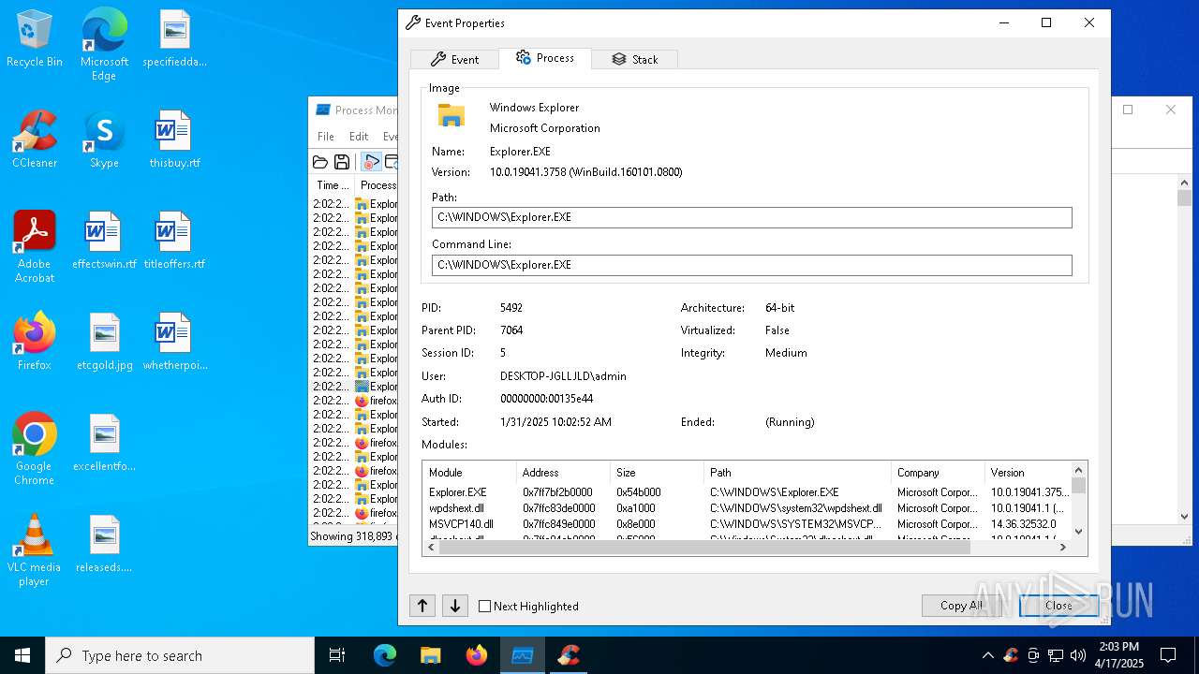
Task: Click the Command Line input field
Action: coord(751,265)
